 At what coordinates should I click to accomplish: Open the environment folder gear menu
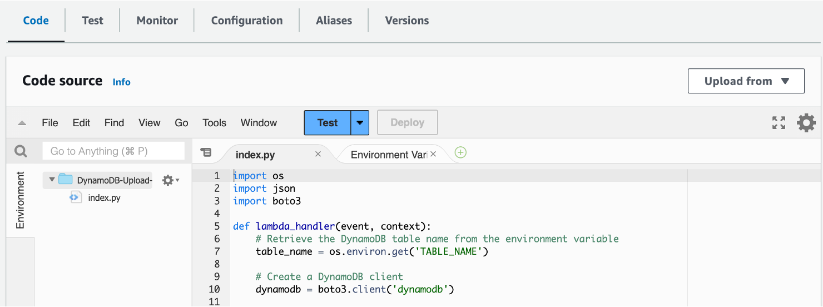click(x=170, y=180)
